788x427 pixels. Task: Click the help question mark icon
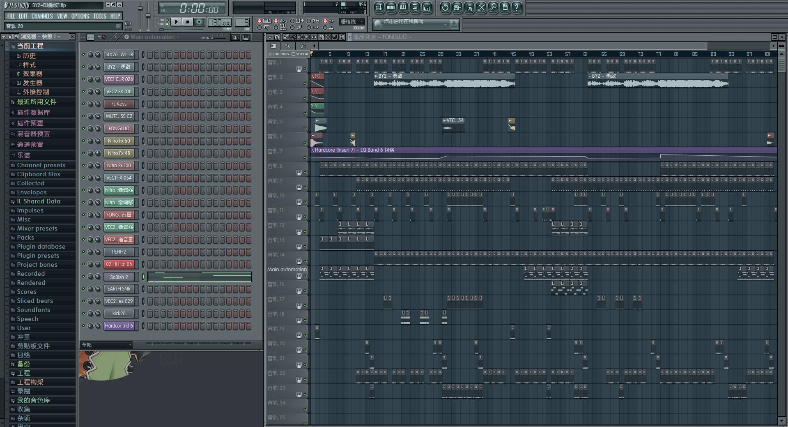pos(517,7)
